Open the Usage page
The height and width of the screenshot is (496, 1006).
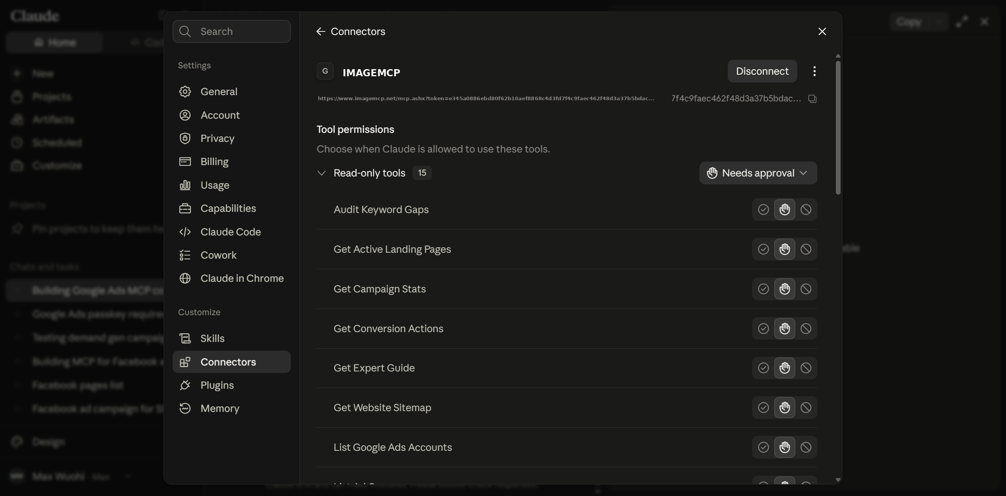click(x=231, y=185)
